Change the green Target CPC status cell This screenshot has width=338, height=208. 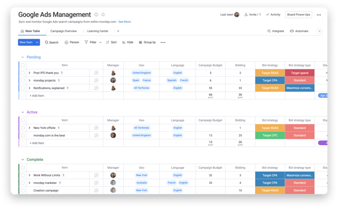(x=270, y=135)
